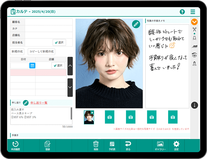Viewport: 207px width, 159px height.
Task: Click the pencil edit icon on photo
Action: (x=136, y=24)
